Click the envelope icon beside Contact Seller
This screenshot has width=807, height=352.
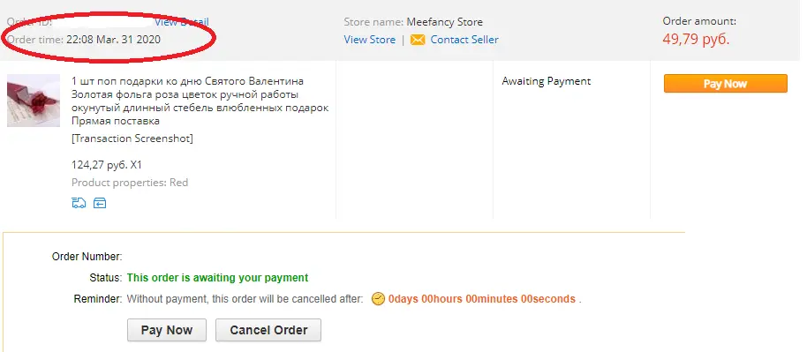pos(418,40)
